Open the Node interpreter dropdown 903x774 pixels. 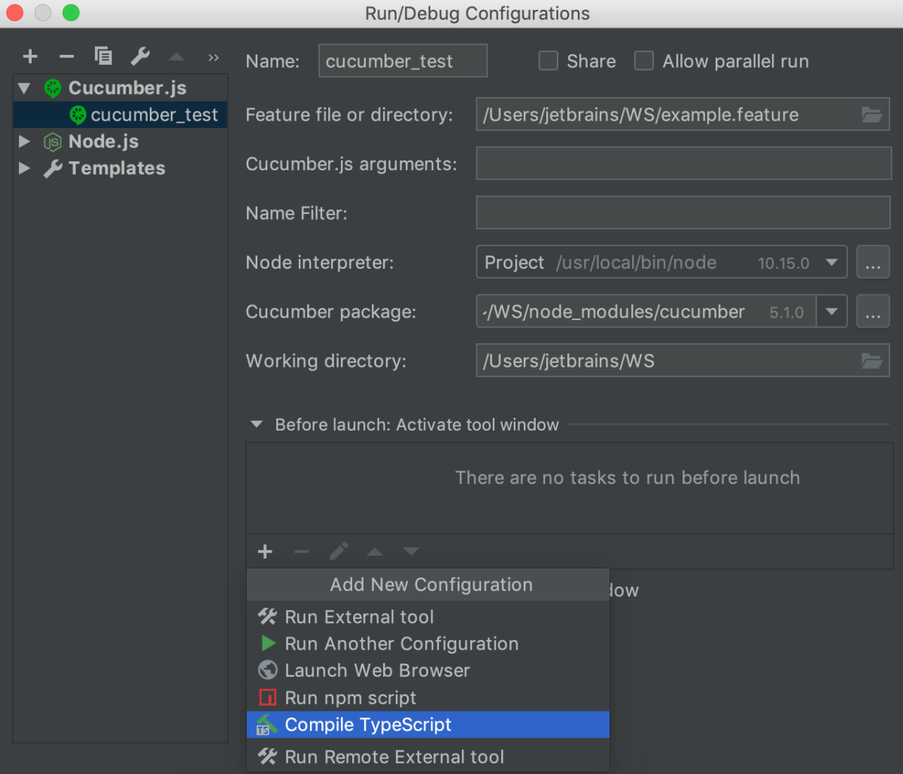point(832,262)
